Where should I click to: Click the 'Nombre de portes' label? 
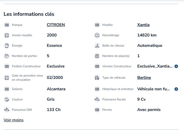click(x=25, y=56)
